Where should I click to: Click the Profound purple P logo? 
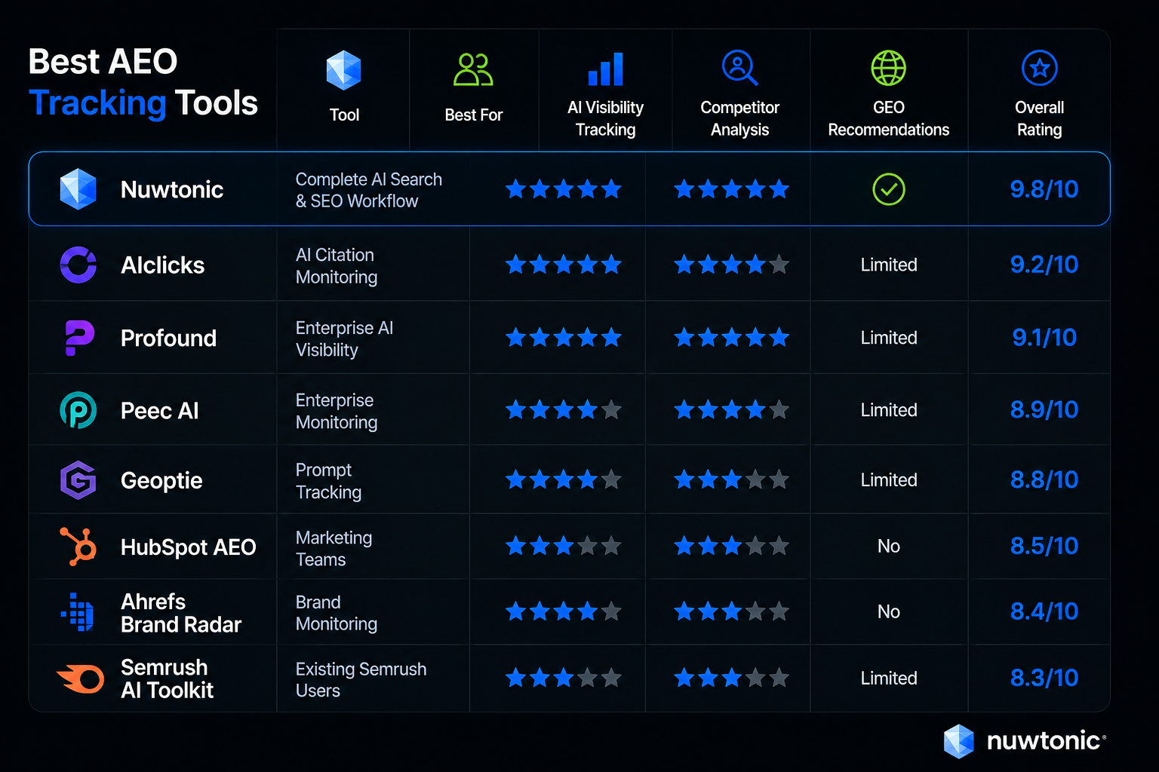79,338
